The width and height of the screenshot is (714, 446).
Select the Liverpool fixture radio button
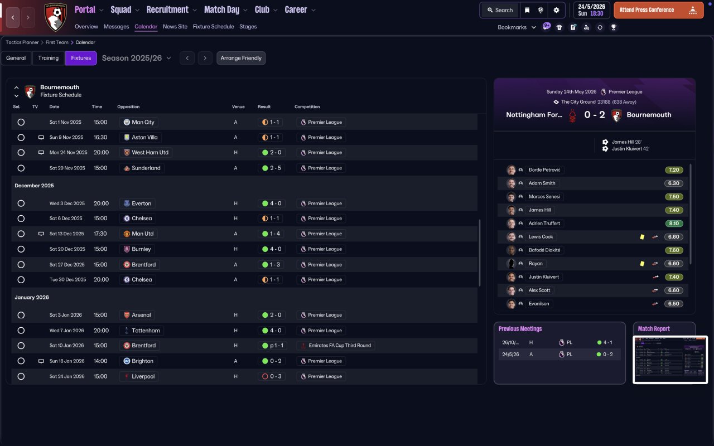(21, 376)
